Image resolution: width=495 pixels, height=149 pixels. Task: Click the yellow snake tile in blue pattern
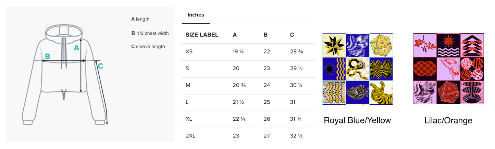[x=358, y=69]
